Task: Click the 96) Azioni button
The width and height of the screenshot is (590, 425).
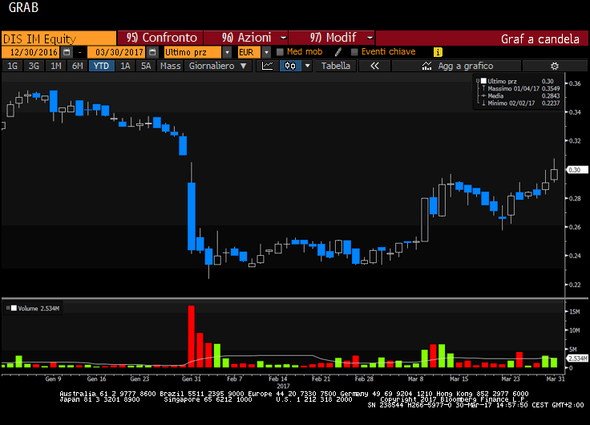Action: point(246,38)
